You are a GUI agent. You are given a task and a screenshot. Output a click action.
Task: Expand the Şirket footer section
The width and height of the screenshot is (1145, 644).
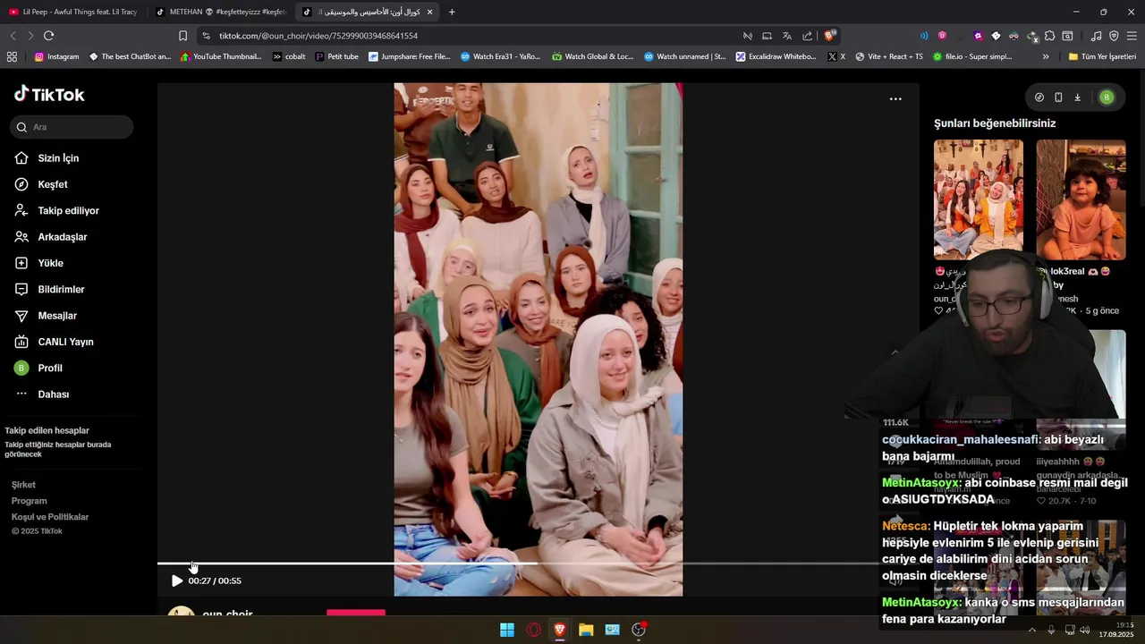click(23, 485)
